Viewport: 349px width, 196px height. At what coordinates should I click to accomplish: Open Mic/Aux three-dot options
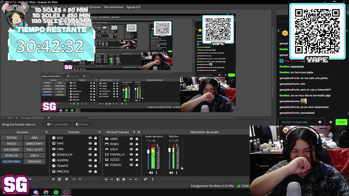click(177, 173)
